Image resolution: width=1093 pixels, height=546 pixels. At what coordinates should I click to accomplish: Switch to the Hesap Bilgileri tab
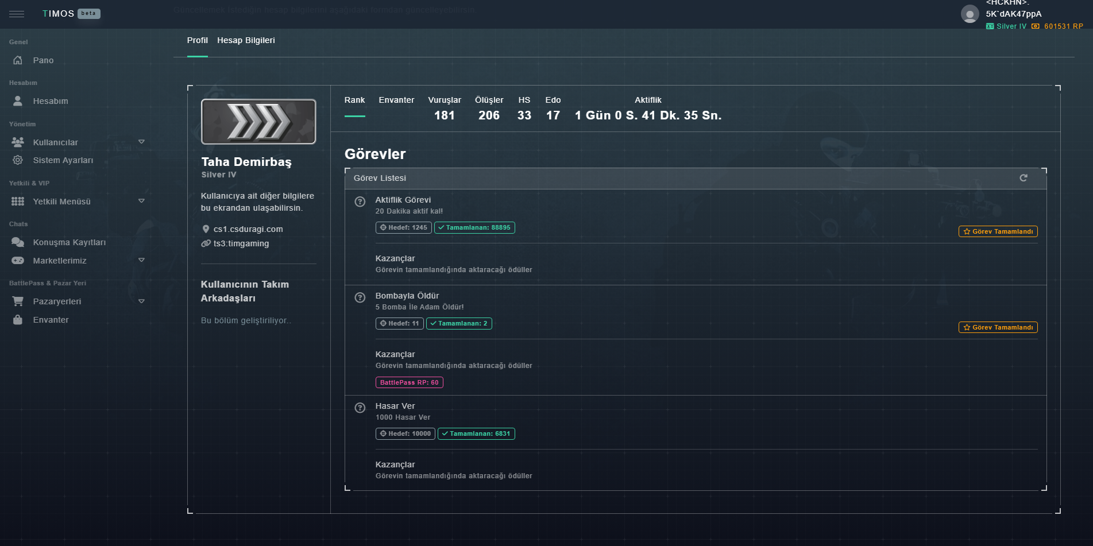(246, 40)
